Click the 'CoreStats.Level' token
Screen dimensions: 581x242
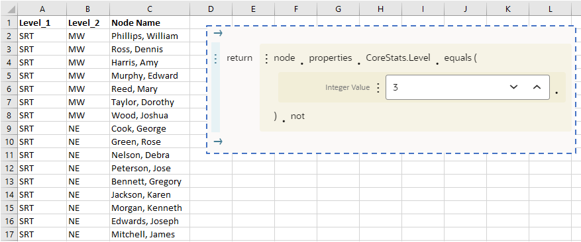398,58
